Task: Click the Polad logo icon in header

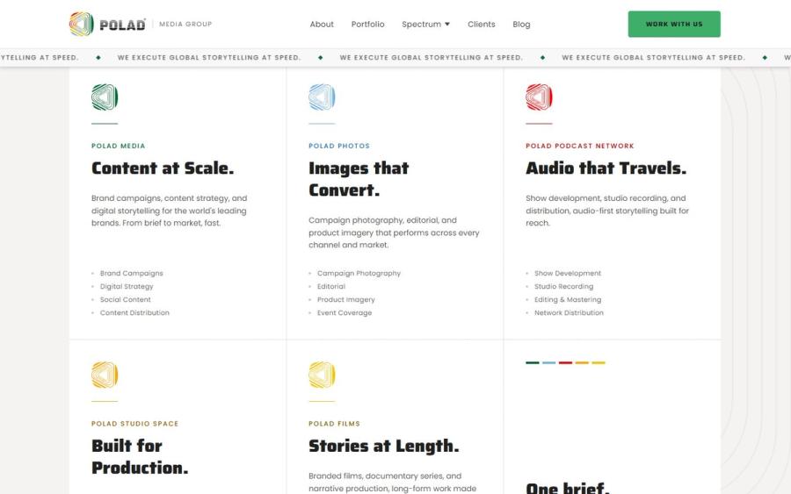Action: coord(81,24)
